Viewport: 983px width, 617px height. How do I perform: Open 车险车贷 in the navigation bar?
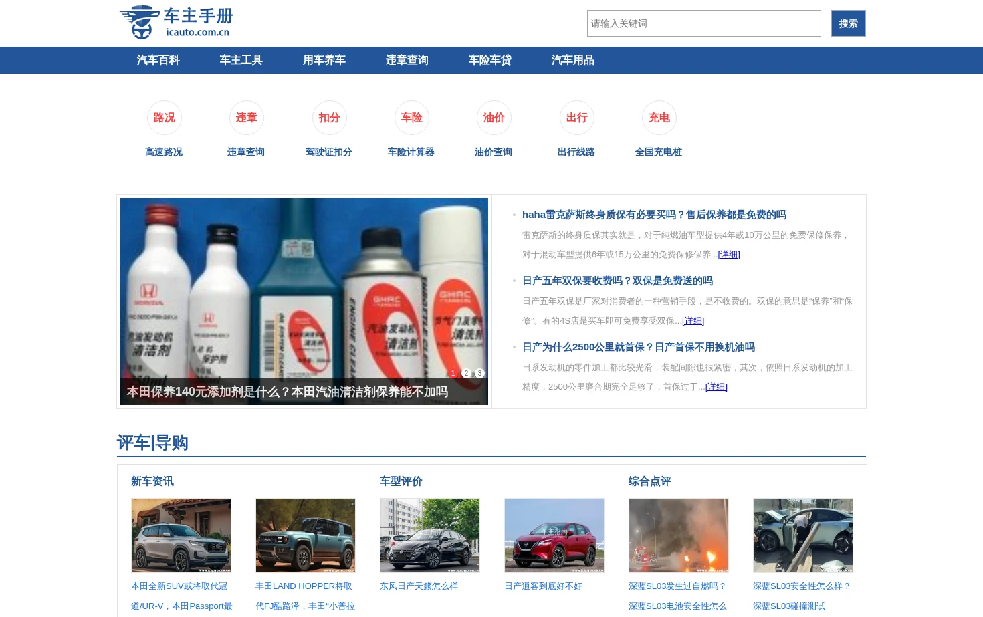pyautogui.click(x=490, y=60)
